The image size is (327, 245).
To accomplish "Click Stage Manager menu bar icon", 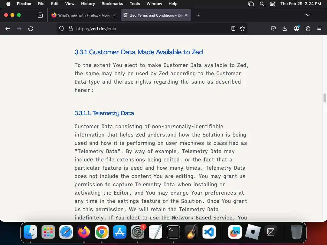I will (251, 4).
